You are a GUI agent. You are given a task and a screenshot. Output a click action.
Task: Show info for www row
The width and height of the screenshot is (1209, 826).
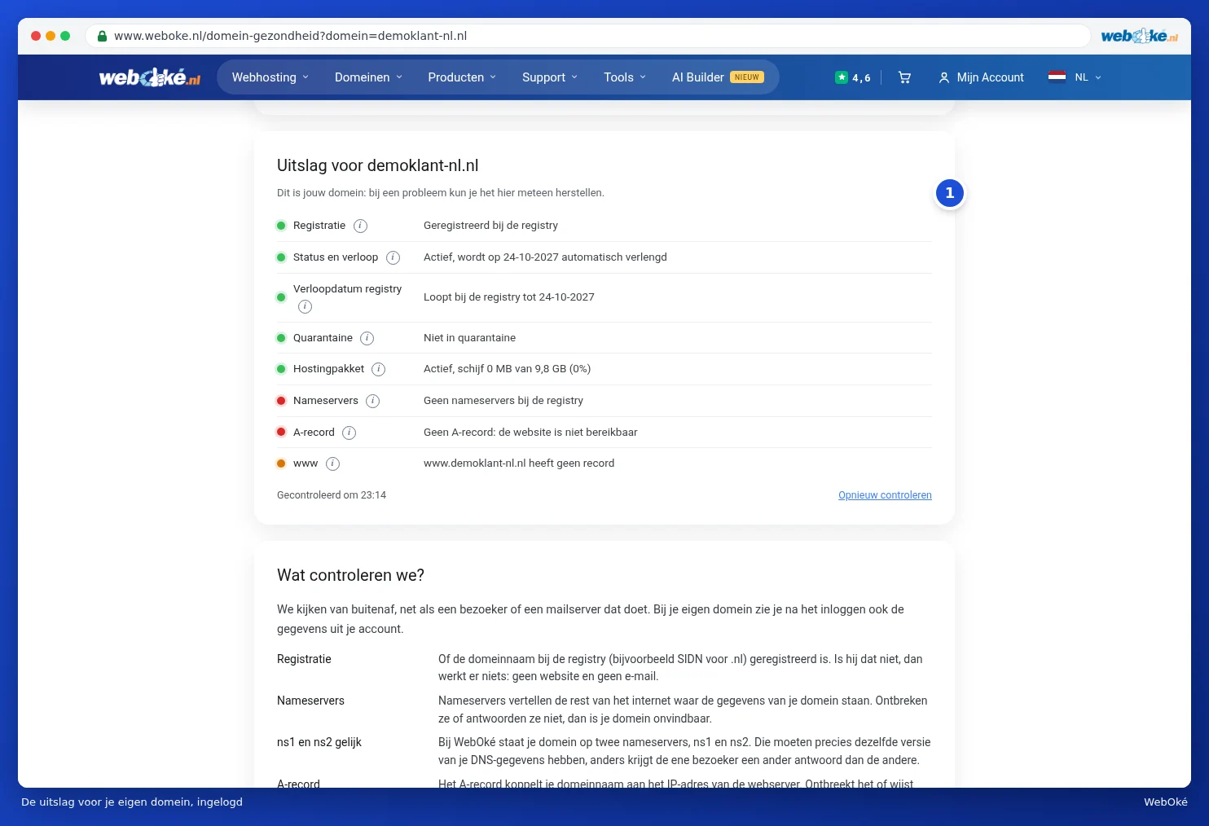pos(332,464)
